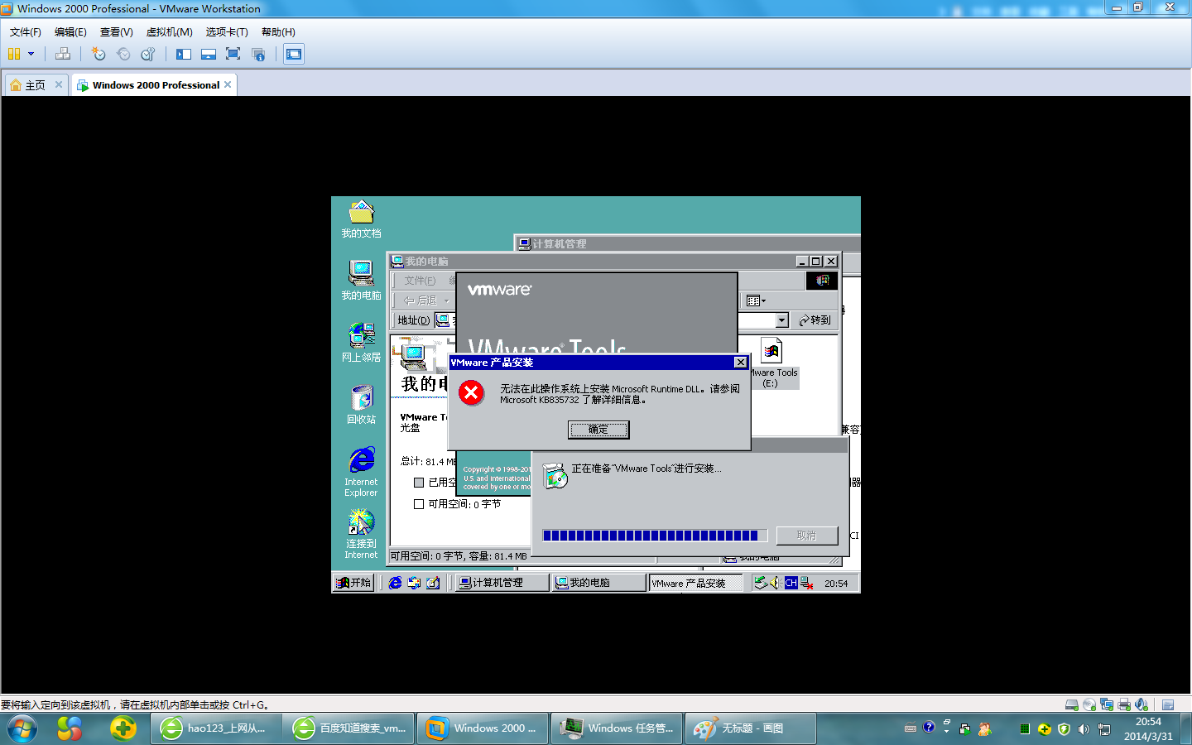Toggle the library sidebar view icon
This screenshot has height=745, width=1192.
coord(184,54)
